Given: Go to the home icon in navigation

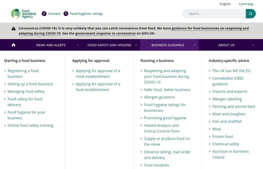Looking at the screenshot, I should point(13,45).
